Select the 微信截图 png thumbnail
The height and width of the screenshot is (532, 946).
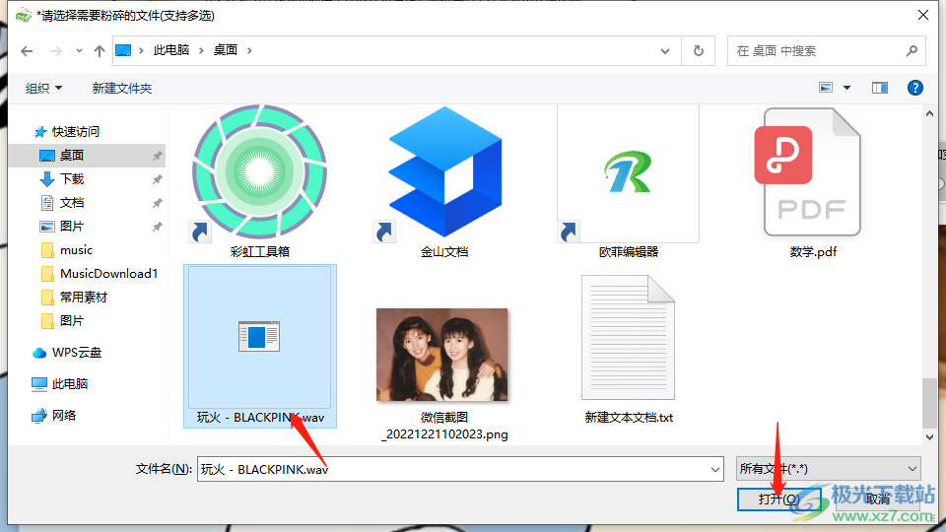click(442, 355)
